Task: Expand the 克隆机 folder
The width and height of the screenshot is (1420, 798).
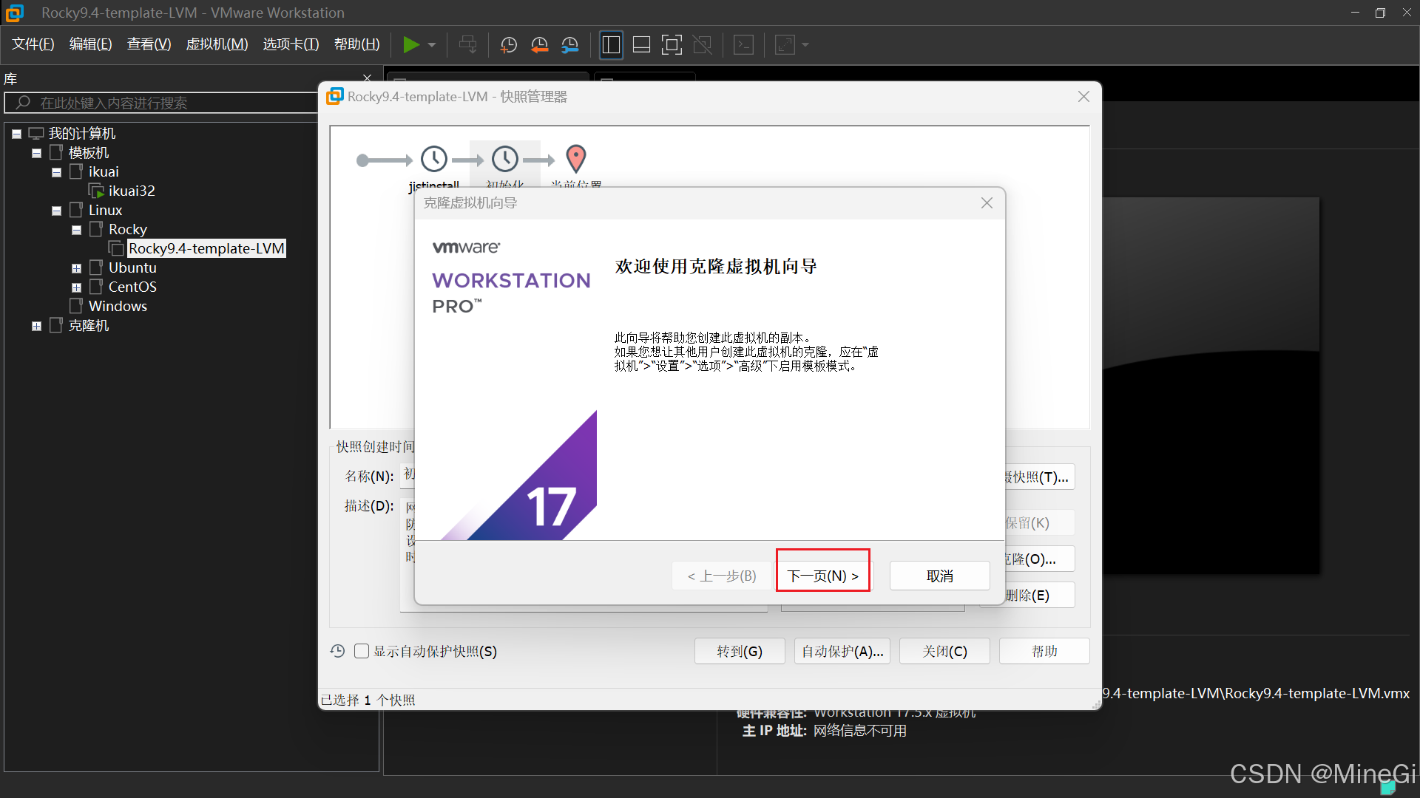Action: (36, 326)
